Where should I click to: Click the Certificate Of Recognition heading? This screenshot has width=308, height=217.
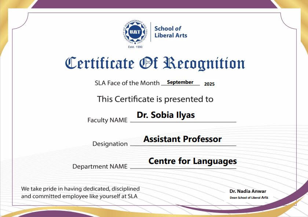pyautogui.click(x=155, y=63)
